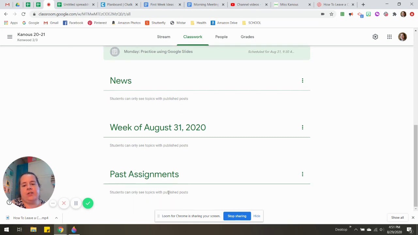Viewport: 418px width, 235px height.
Task: Show all downloads
Action: [x=397, y=218]
